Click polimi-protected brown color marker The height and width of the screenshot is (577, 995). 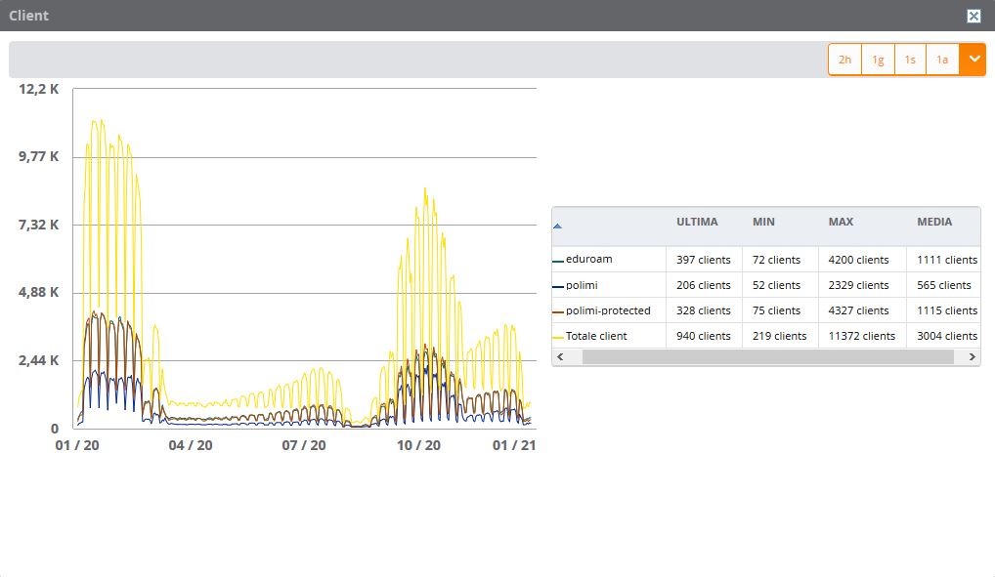(x=558, y=312)
